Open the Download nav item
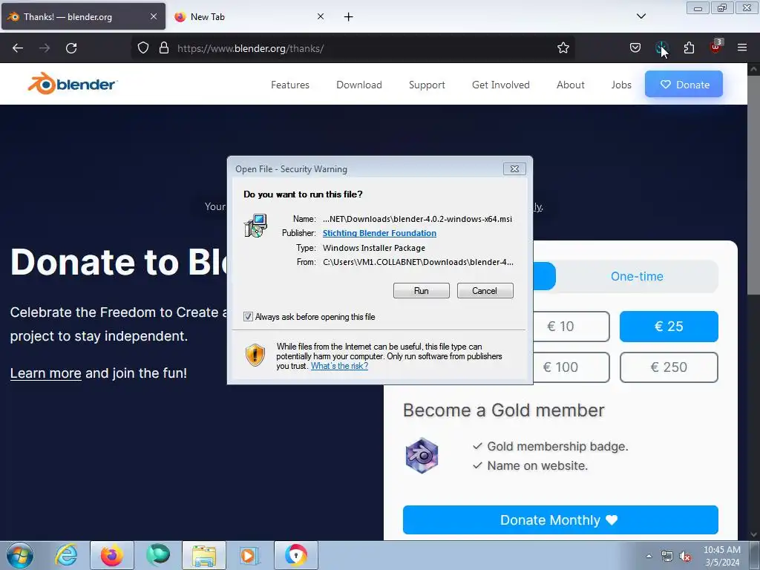 359,85
